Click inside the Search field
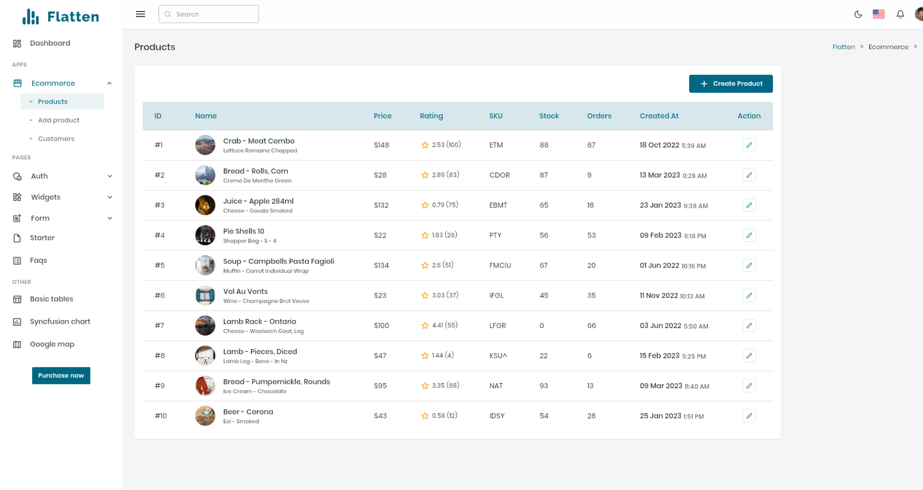923x490 pixels. click(208, 14)
